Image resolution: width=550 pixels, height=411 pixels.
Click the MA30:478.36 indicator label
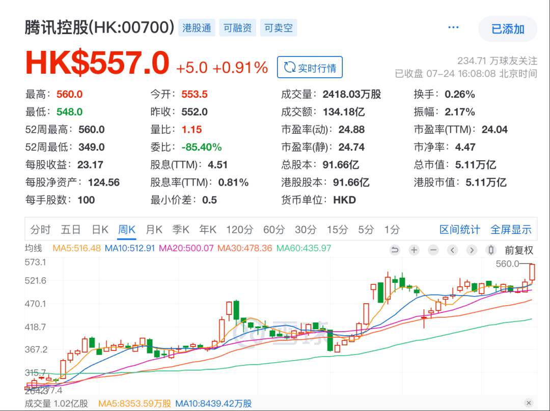tap(245, 248)
